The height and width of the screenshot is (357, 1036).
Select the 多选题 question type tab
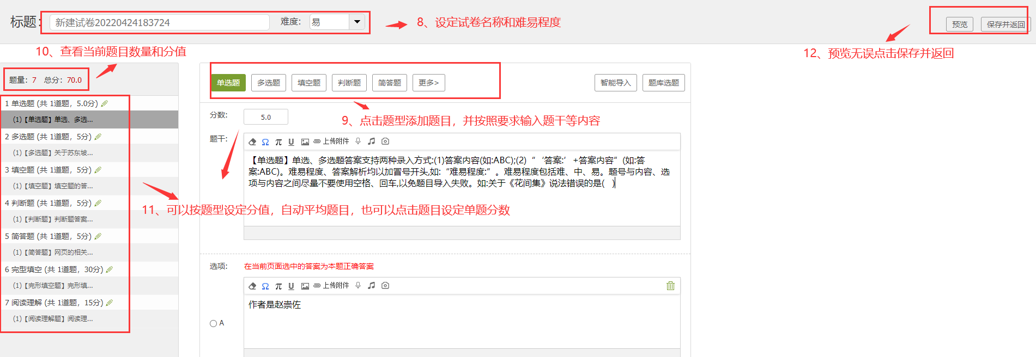tap(269, 83)
